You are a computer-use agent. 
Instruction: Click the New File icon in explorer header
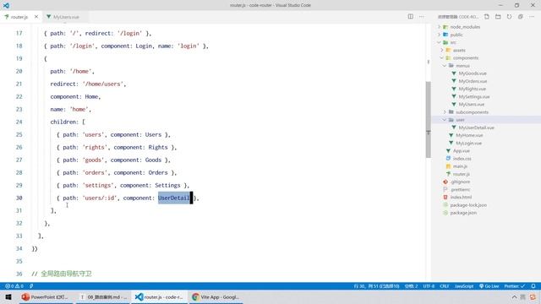[x=487, y=17]
